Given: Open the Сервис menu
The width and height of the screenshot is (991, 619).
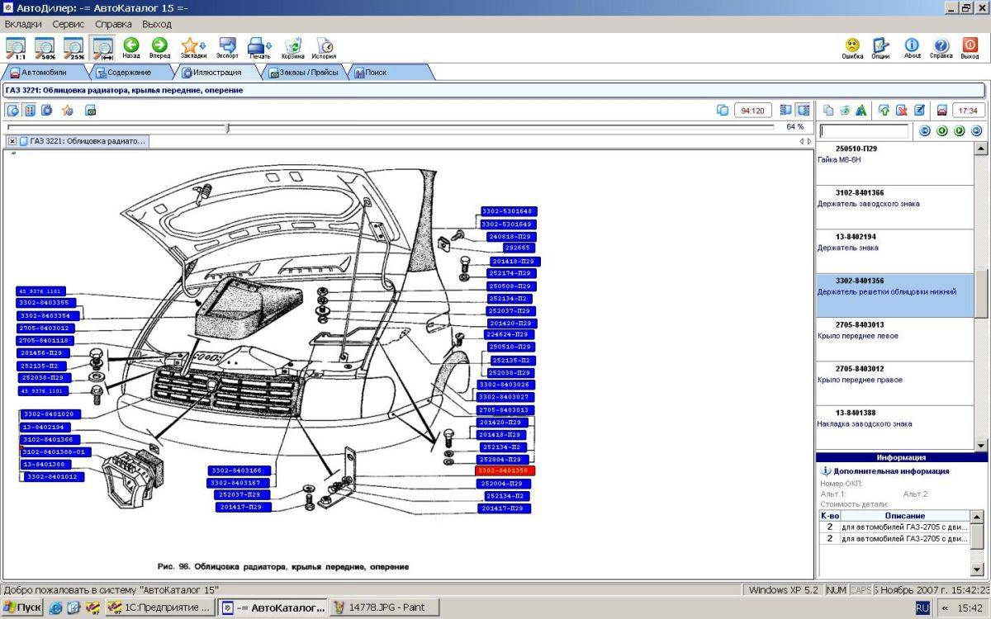Looking at the screenshot, I should tap(69, 24).
